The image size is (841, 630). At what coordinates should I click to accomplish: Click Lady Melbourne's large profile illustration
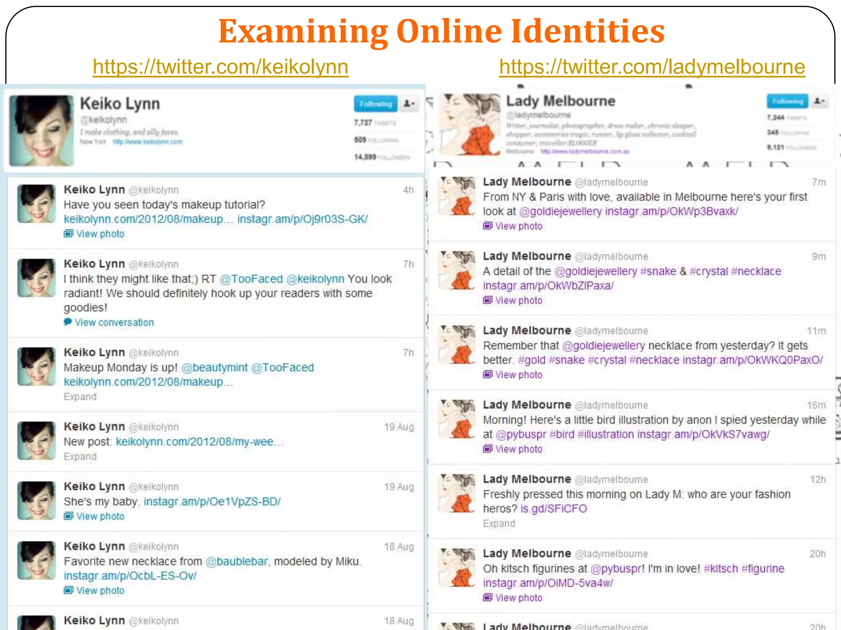[470, 125]
